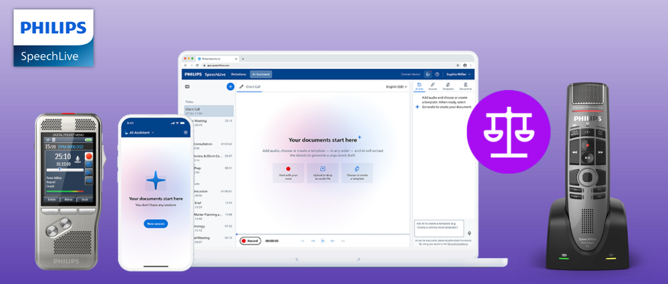Click the Ask AI to create a template field
This screenshot has height=284, width=668.
click(x=439, y=229)
